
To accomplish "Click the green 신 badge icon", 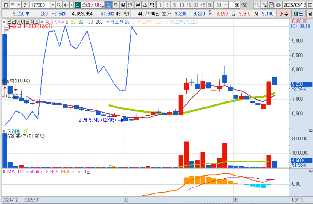I will click(x=77, y=5).
